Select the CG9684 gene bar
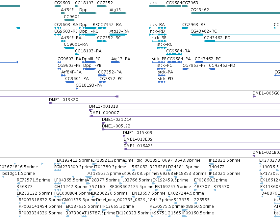Viewport: 280px width, 218px height. click(x=174, y=6)
